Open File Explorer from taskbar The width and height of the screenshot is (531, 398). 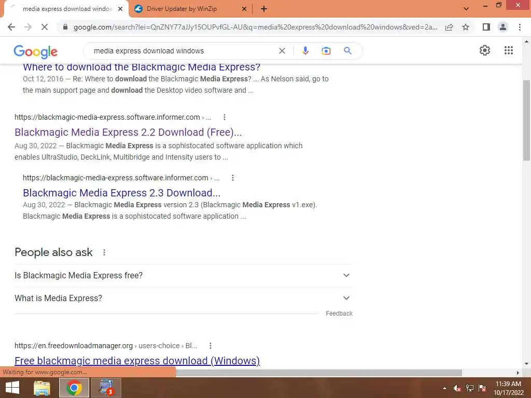(42, 388)
